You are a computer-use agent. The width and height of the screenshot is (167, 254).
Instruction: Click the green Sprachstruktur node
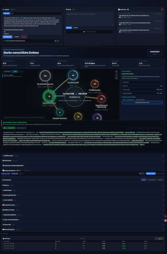tap(49, 96)
